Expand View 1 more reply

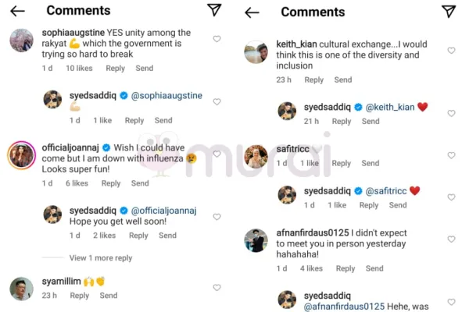coord(100,258)
